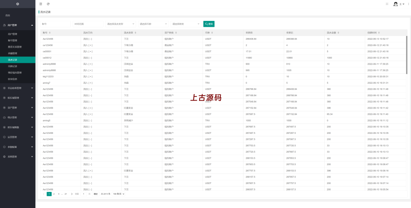Toggle fullscreen with the expand icon
Image resolution: width=411 pixels, height=208 pixels.
point(387,4)
